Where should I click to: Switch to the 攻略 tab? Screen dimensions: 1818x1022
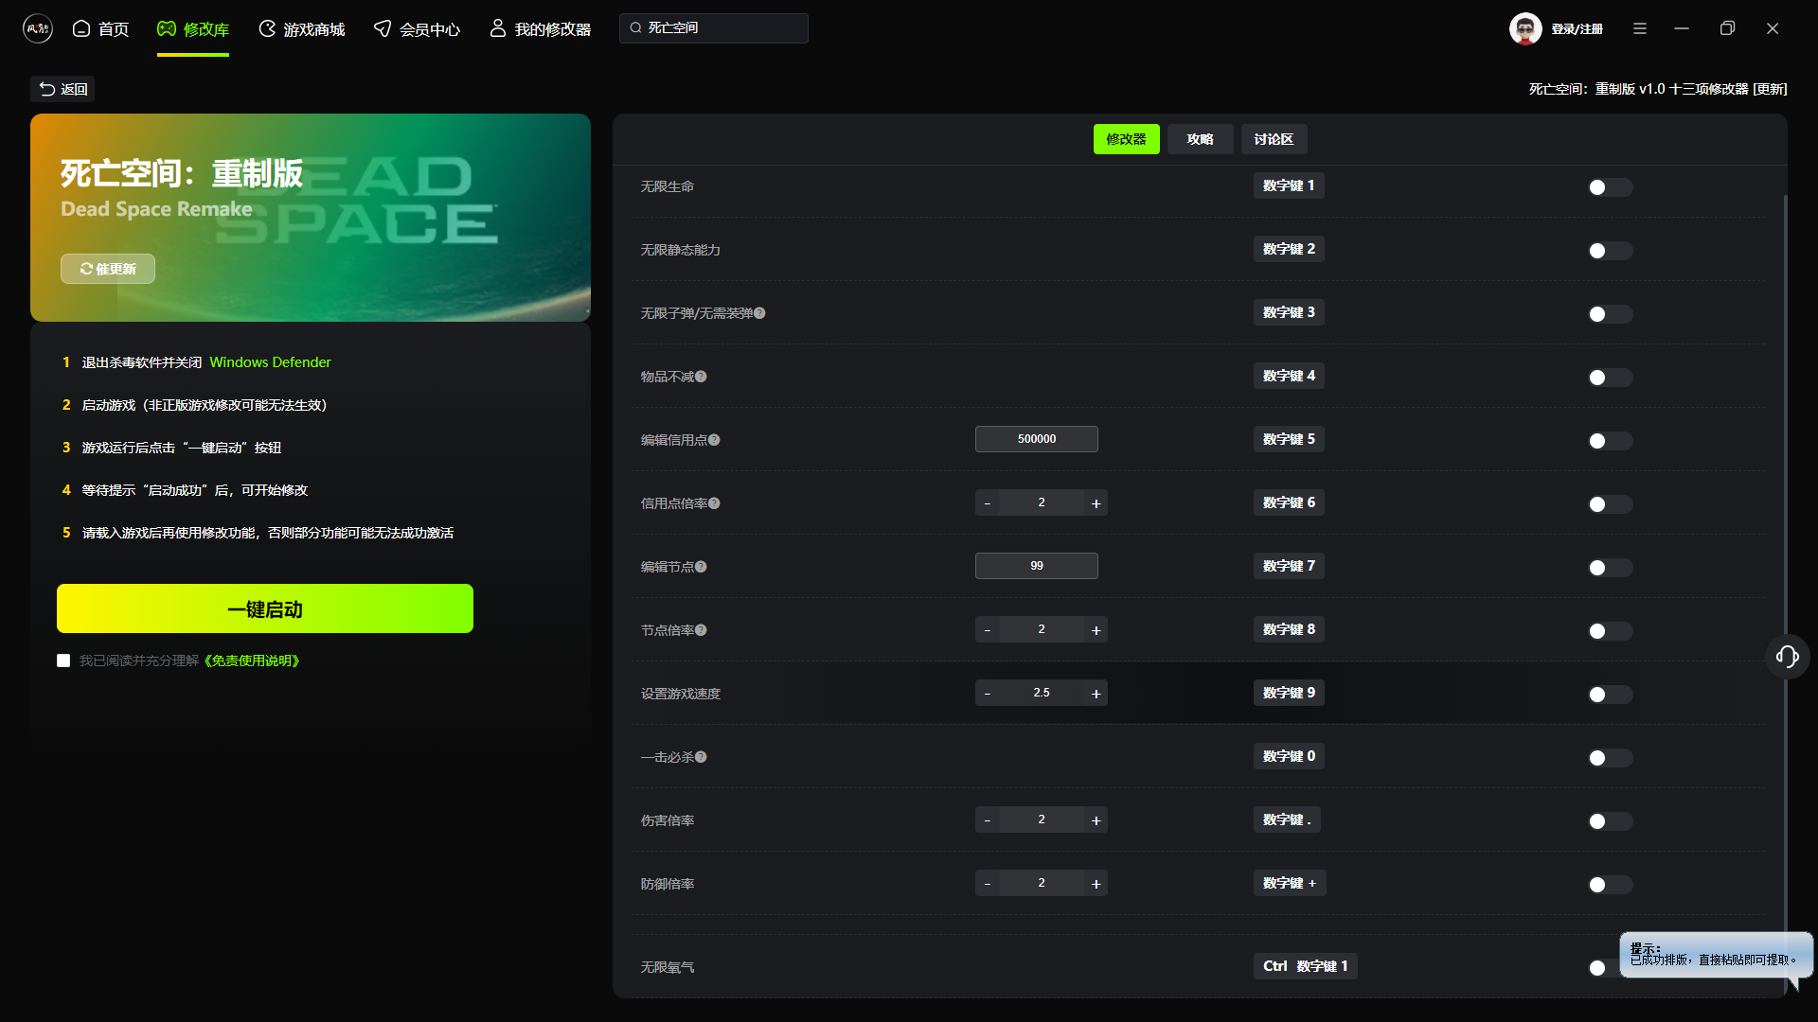pyautogui.click(x=1201, y=139)
